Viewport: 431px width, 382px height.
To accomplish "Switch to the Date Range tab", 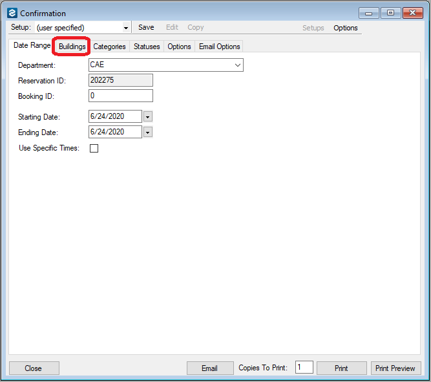I will tap(32, 45).
